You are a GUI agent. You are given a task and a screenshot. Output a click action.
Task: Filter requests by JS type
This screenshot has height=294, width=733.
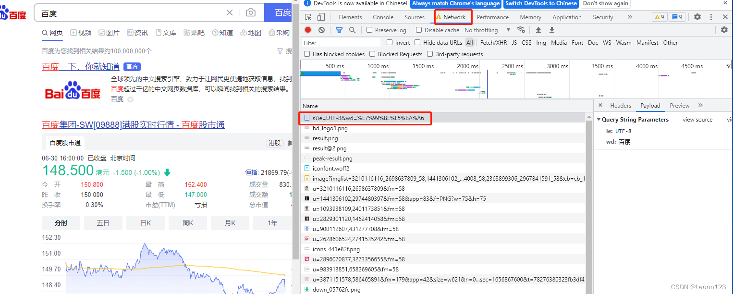pyautogui.click(x=514, y=42)
